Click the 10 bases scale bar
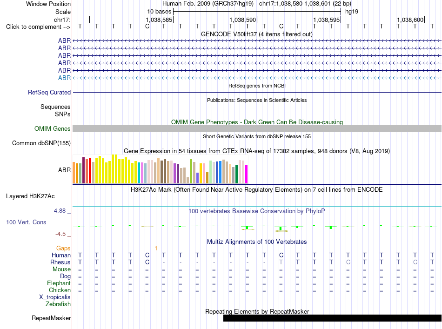 coord(257,12)
